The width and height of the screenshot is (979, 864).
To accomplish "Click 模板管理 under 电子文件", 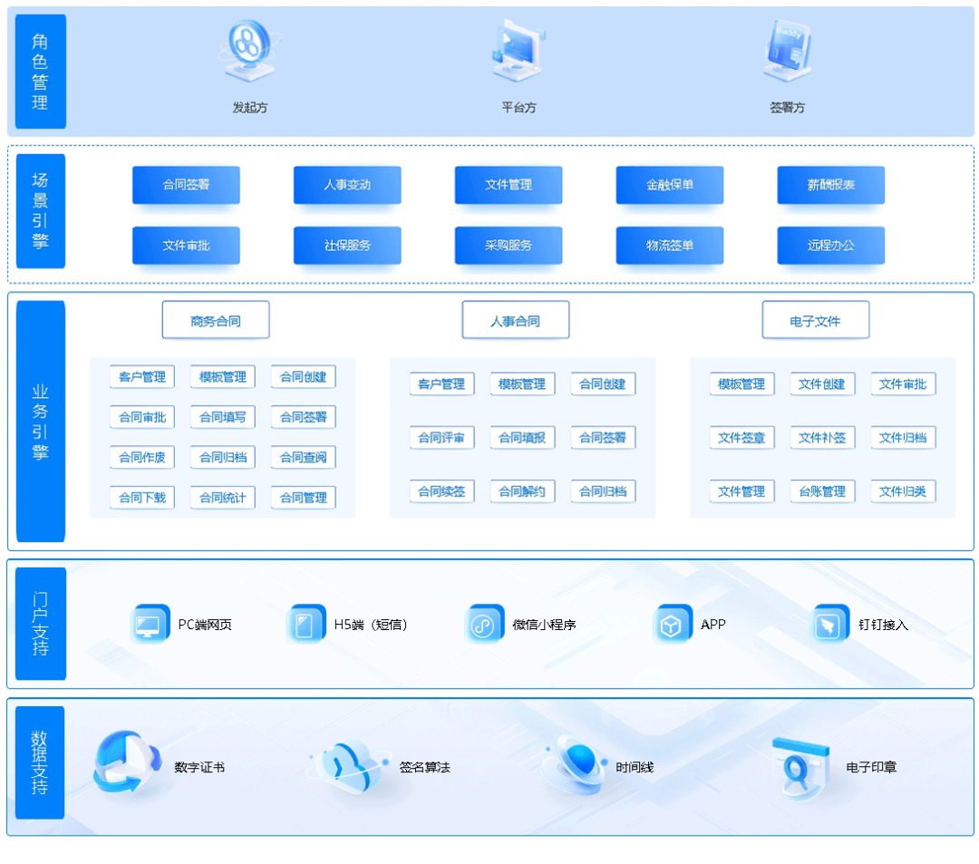I will click(742, 383).
